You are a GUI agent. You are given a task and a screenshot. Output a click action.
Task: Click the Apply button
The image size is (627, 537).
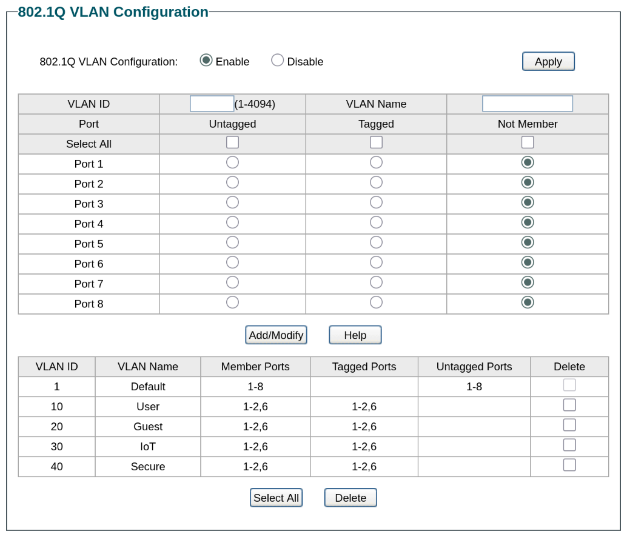coord(548,61)
